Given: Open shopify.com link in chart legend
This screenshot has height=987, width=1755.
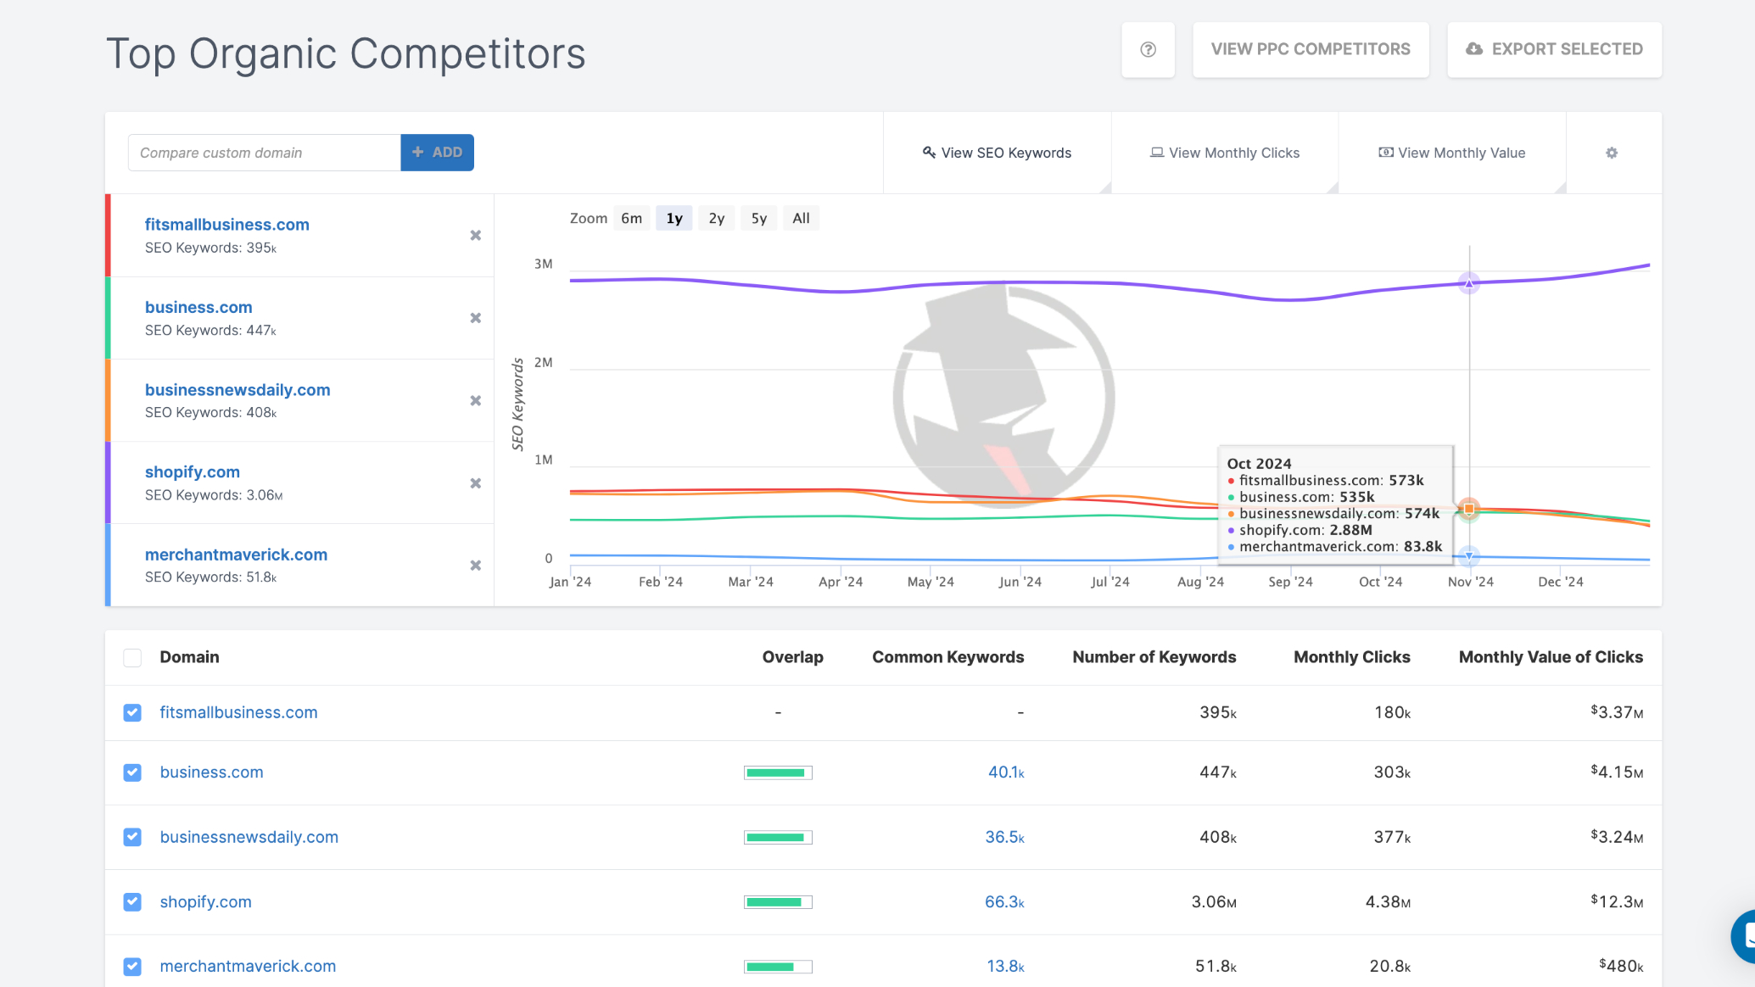Looking at the screenshot, I should tap(193, 471).
